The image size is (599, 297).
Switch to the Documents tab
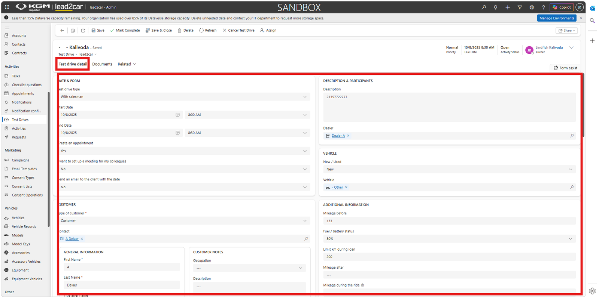pos(102,64)
